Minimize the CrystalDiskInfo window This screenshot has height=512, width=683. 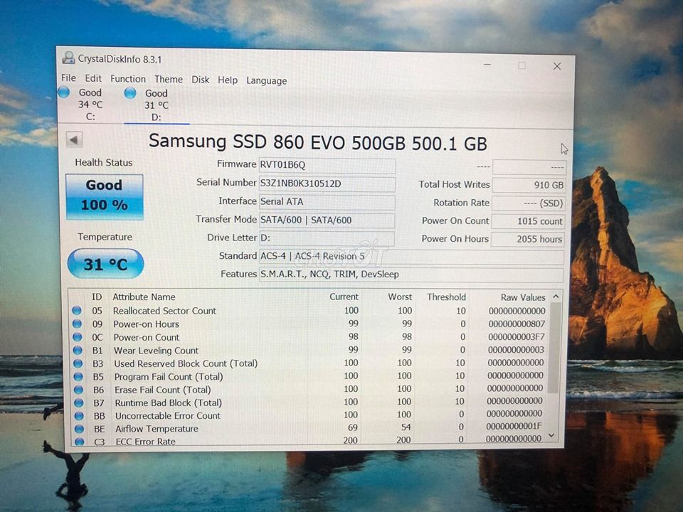(x=487, y=65)
